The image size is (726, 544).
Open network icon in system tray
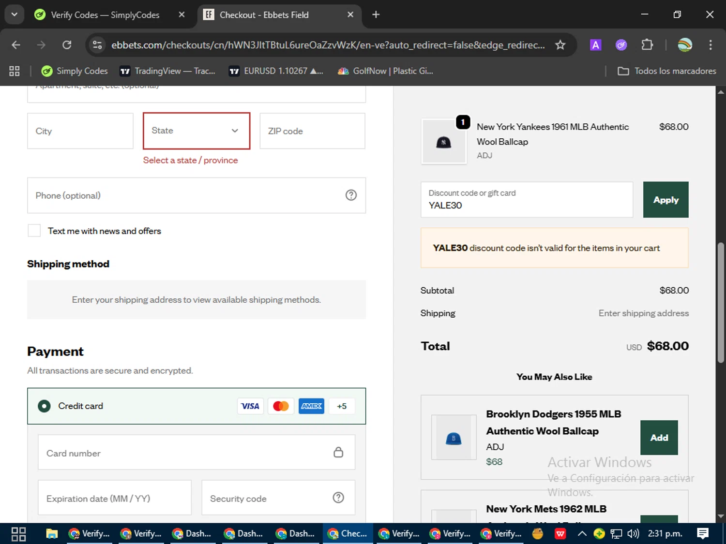616,534
